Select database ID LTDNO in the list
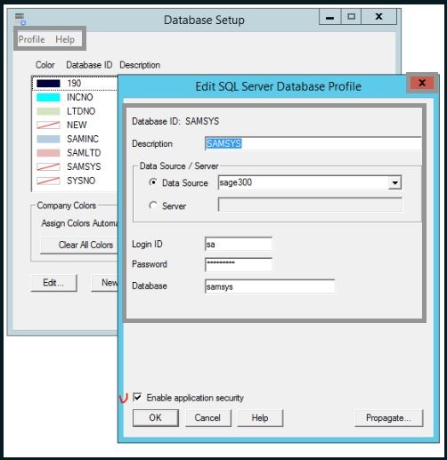The width and height of the screenshot is (447, 460). (81, 111)
